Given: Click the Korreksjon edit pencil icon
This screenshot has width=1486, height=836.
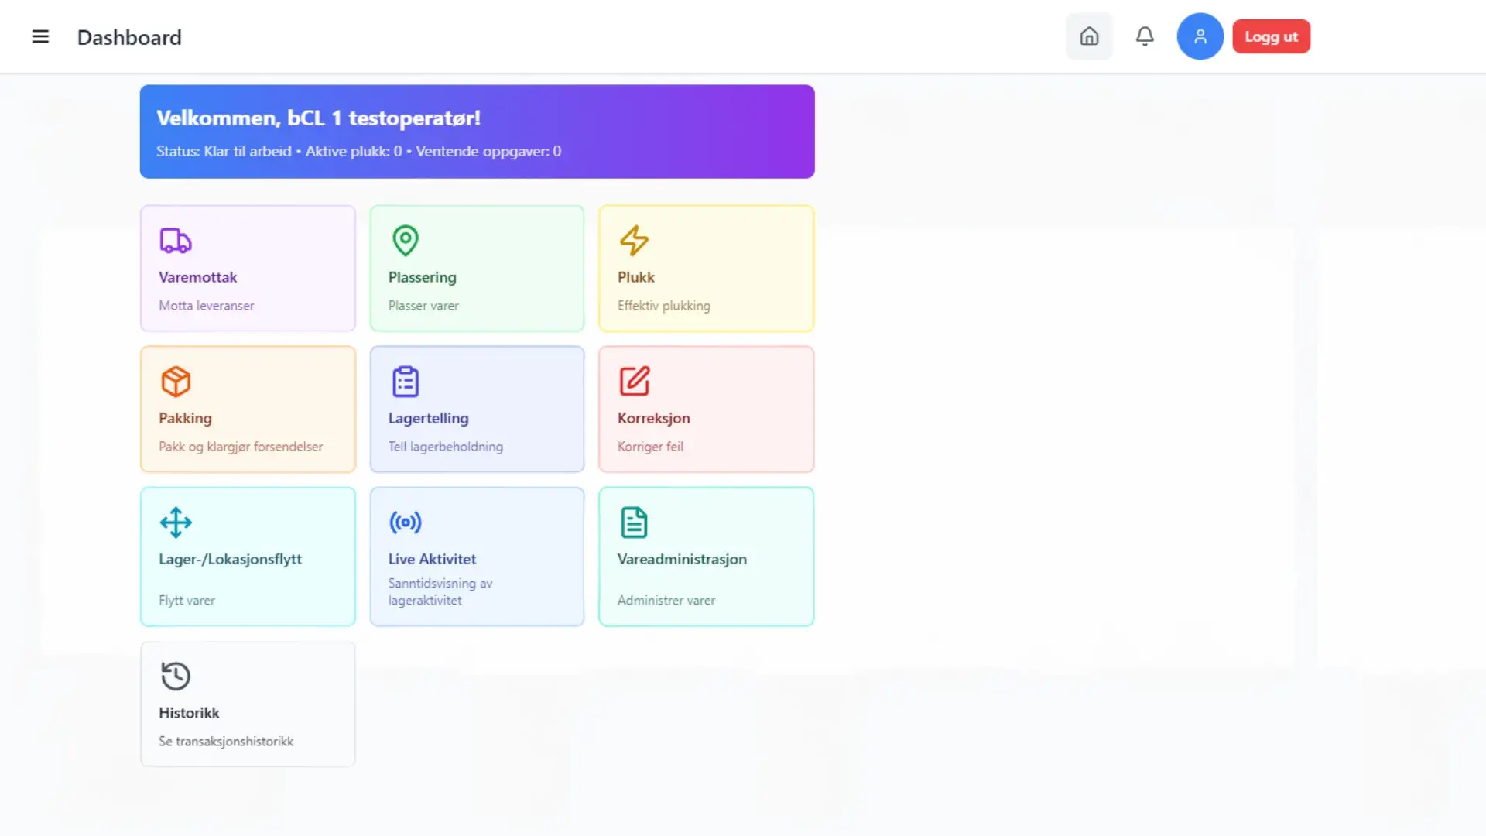Looking at the screenshot, I should 634,381.
